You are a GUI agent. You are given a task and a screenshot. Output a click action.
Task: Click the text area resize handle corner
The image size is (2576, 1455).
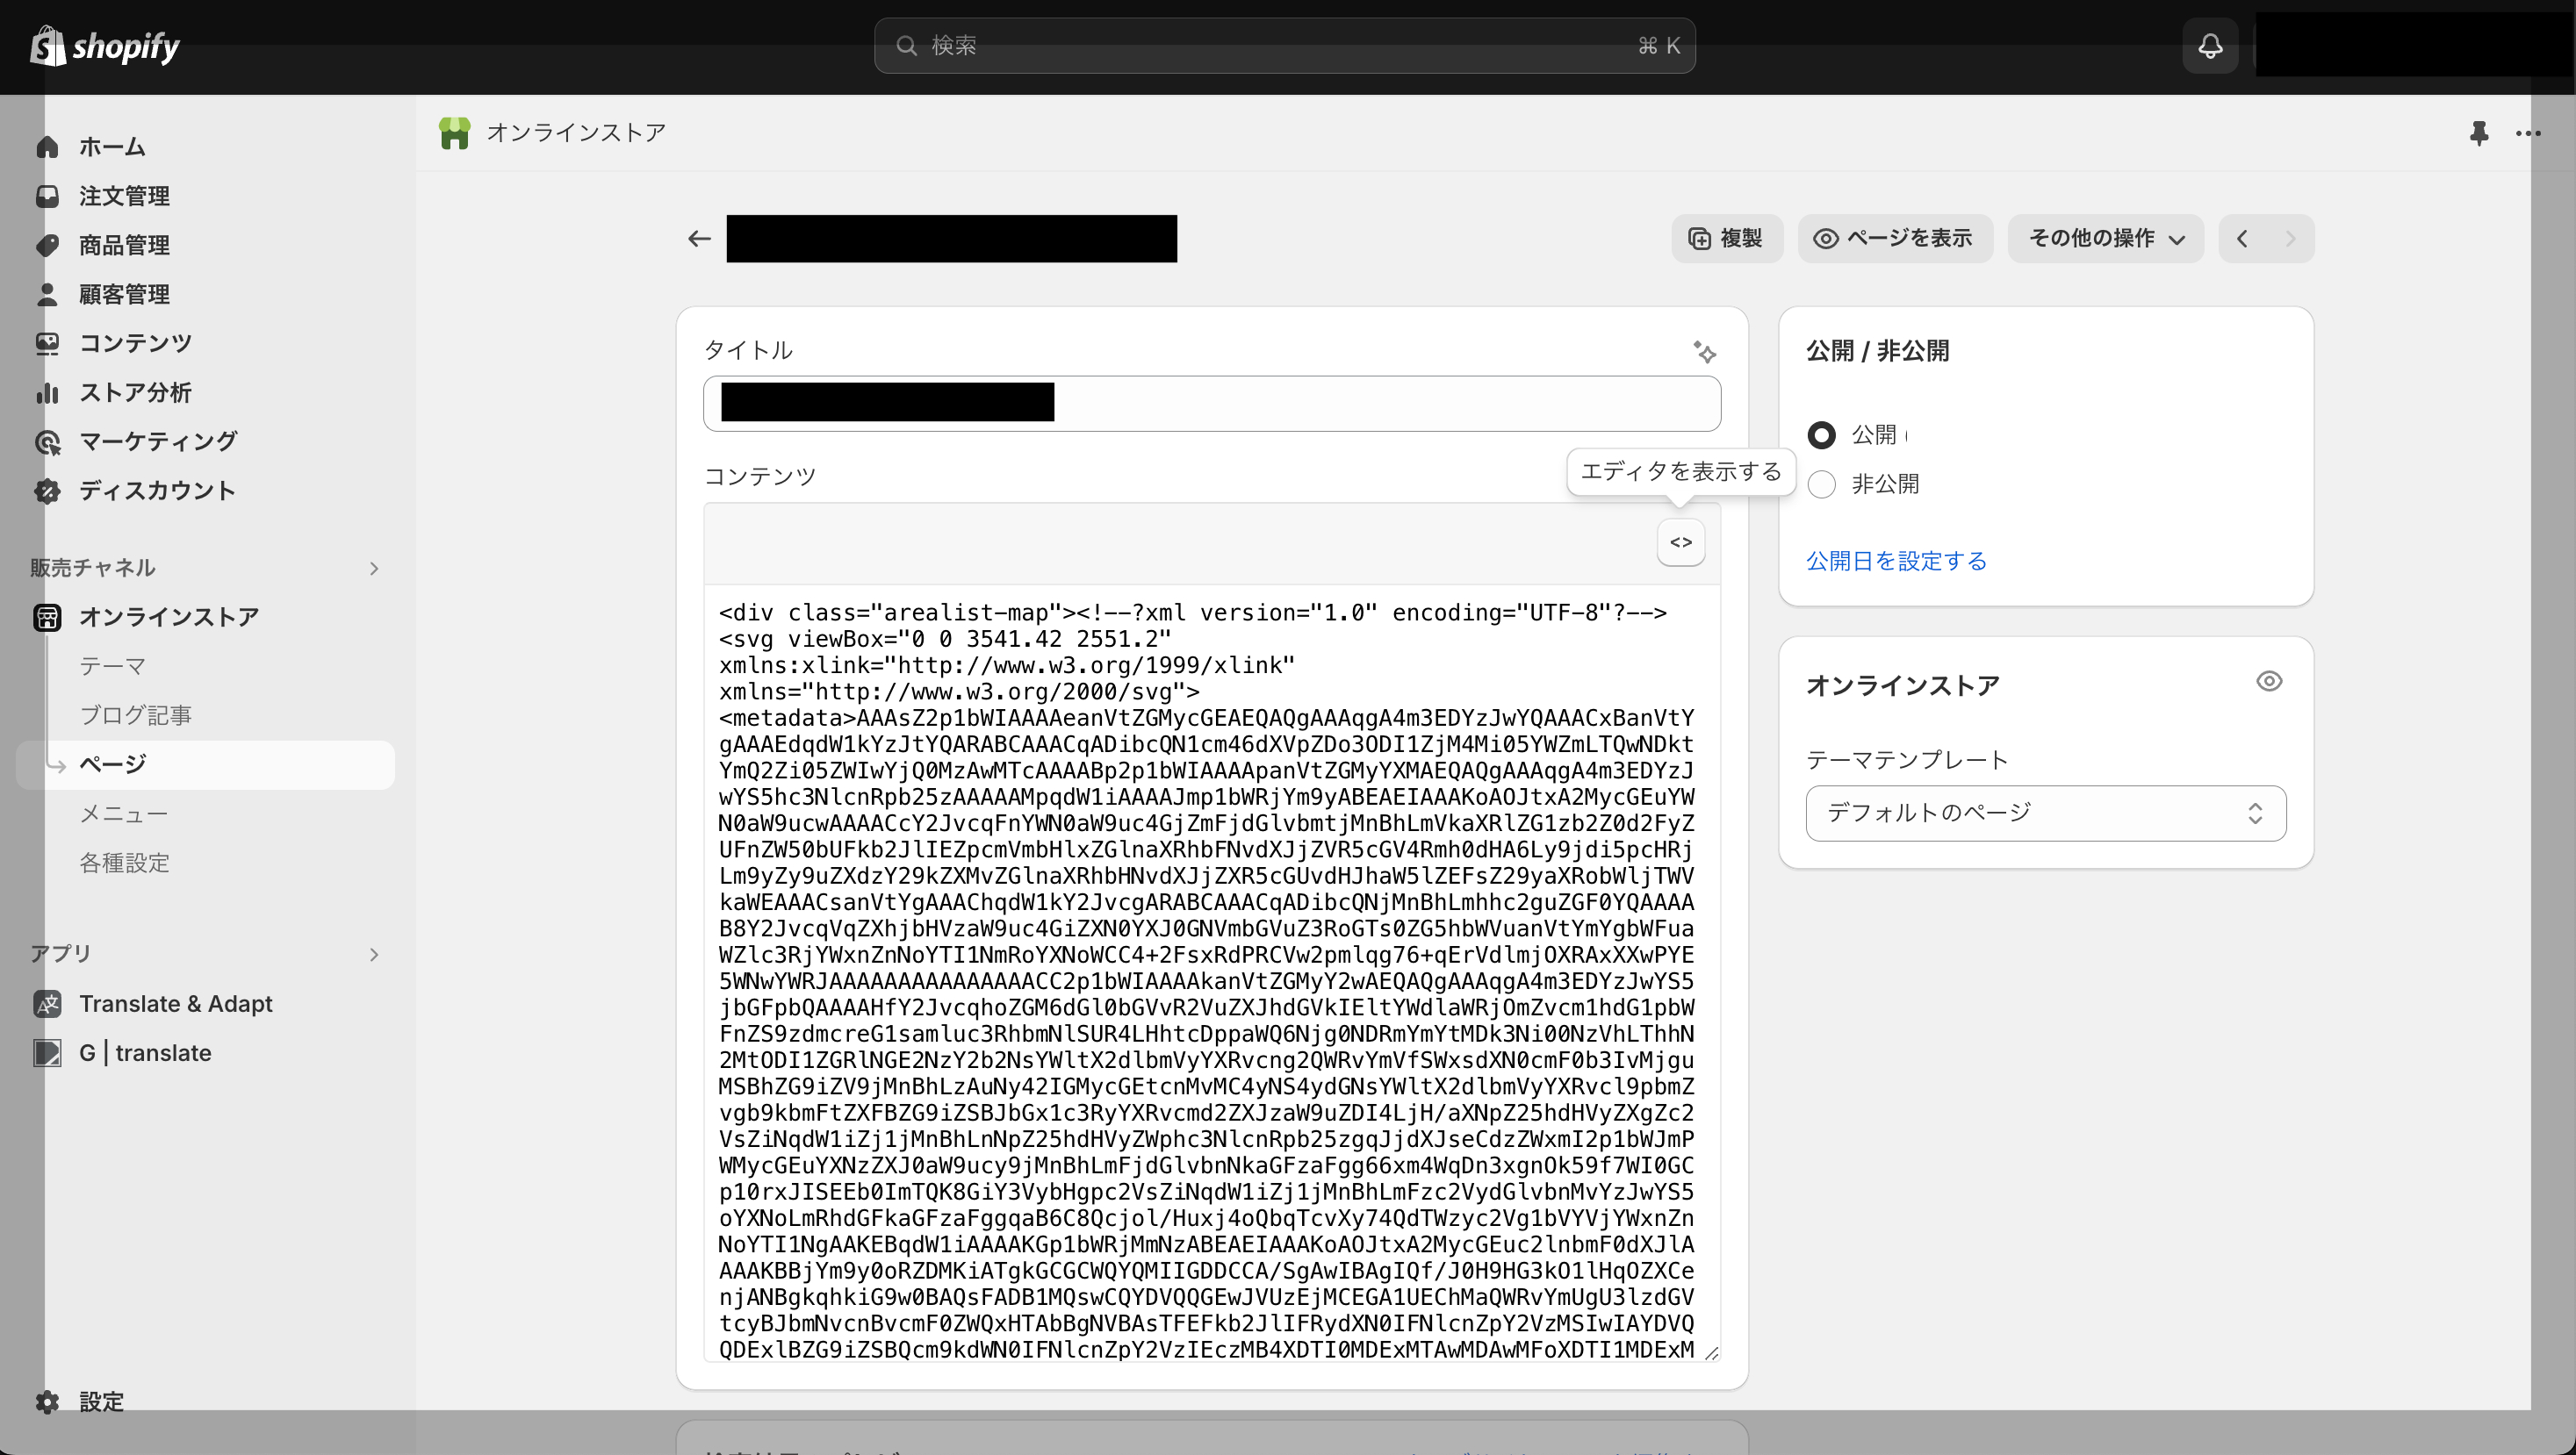(x=1710, y=1352)
